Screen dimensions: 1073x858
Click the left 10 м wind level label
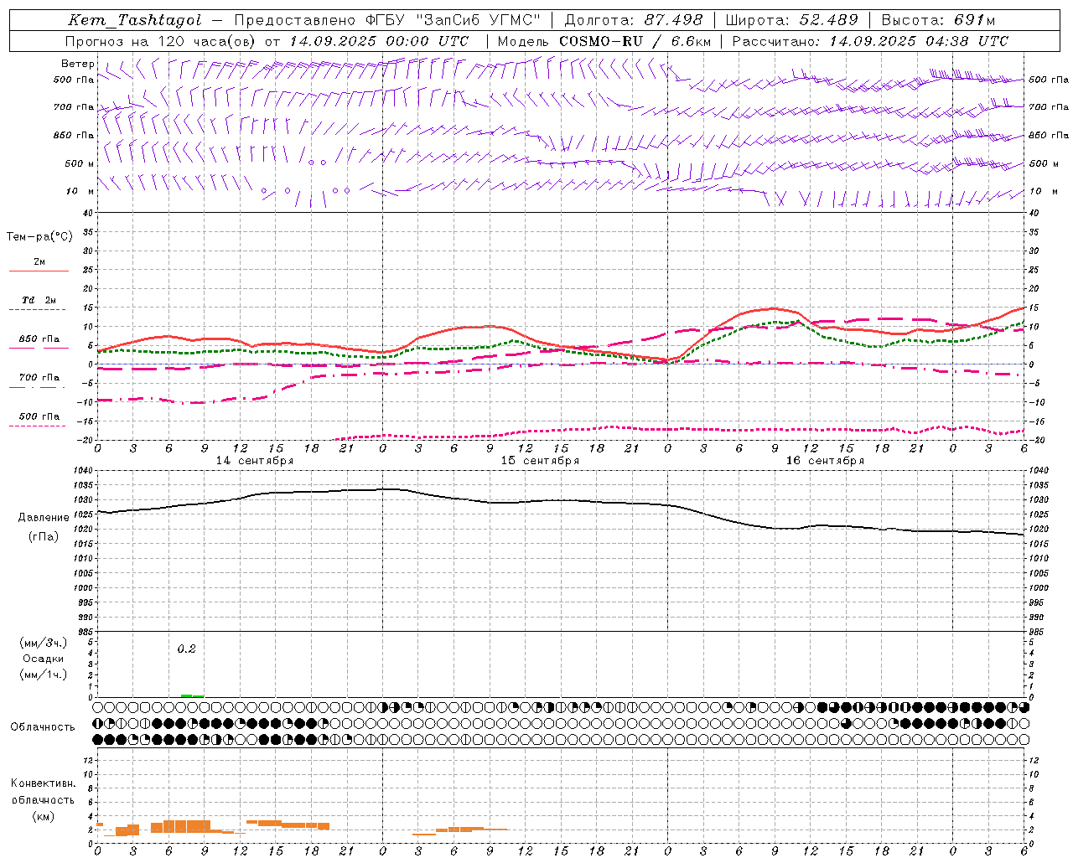click(80, 191)
